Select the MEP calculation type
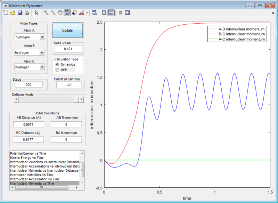 click(x=62, y=70)
